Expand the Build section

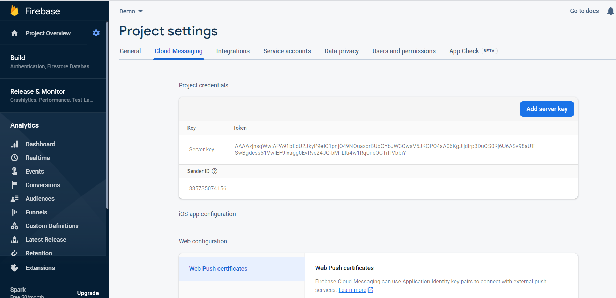click(53, 62)
